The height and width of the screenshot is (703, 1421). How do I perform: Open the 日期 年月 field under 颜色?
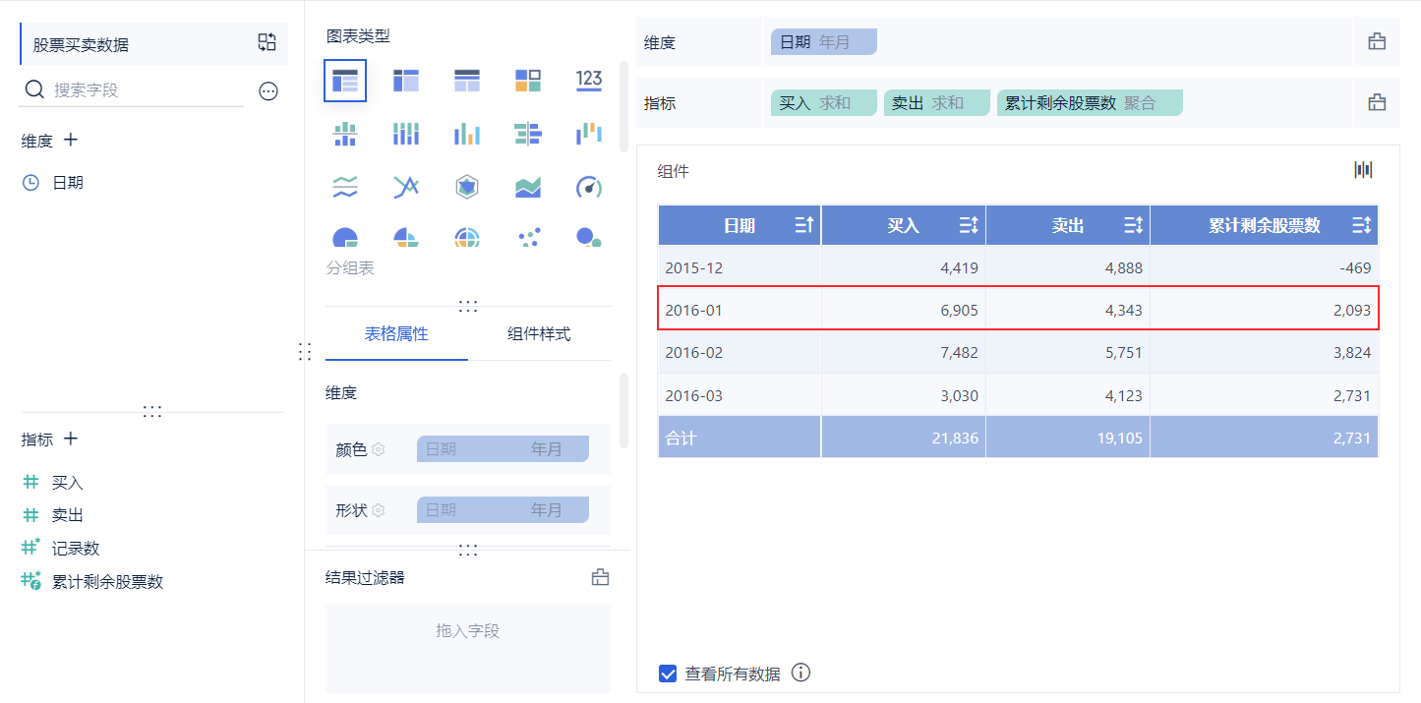pyautogui.click(x=503, y=449)
